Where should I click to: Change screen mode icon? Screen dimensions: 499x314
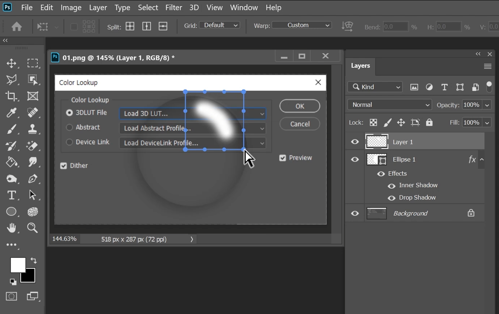coord(33,296)
